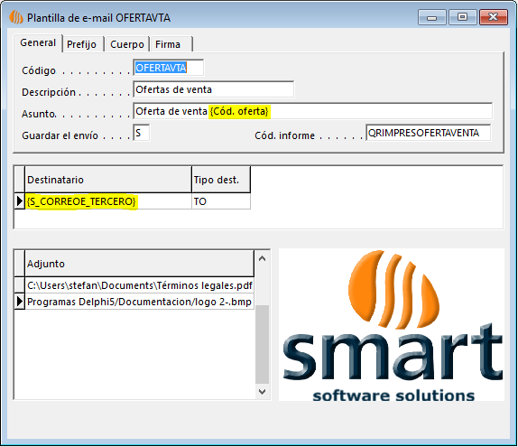Close the Plantilla de e-mail OFERTAVTA window
518x447 pixels.
494,17
